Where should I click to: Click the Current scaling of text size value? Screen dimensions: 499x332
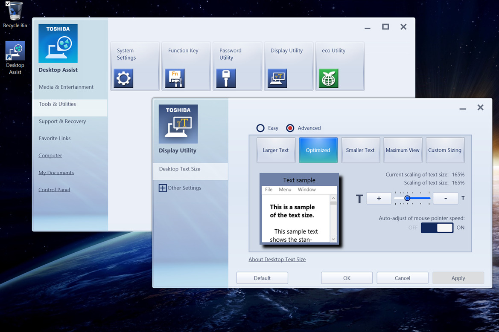[458, 174]
